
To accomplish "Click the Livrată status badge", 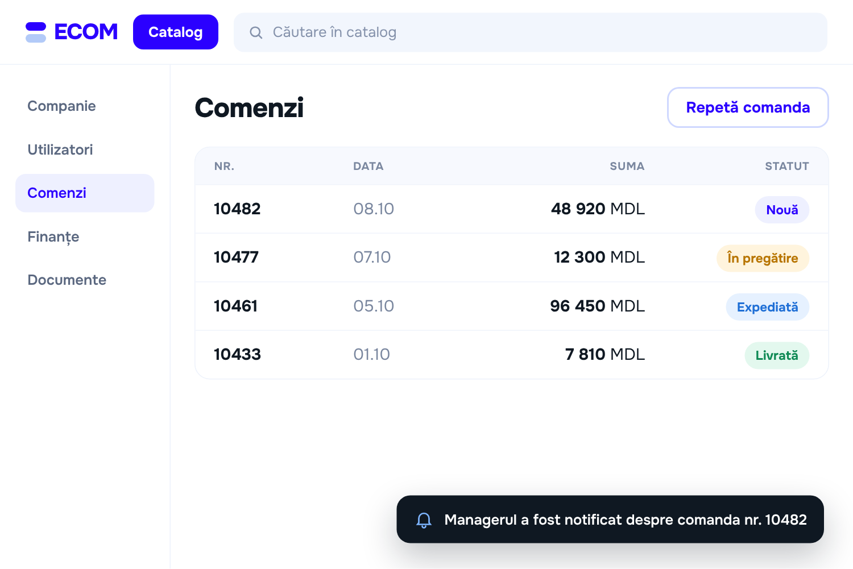I will [x=777, y=356].
